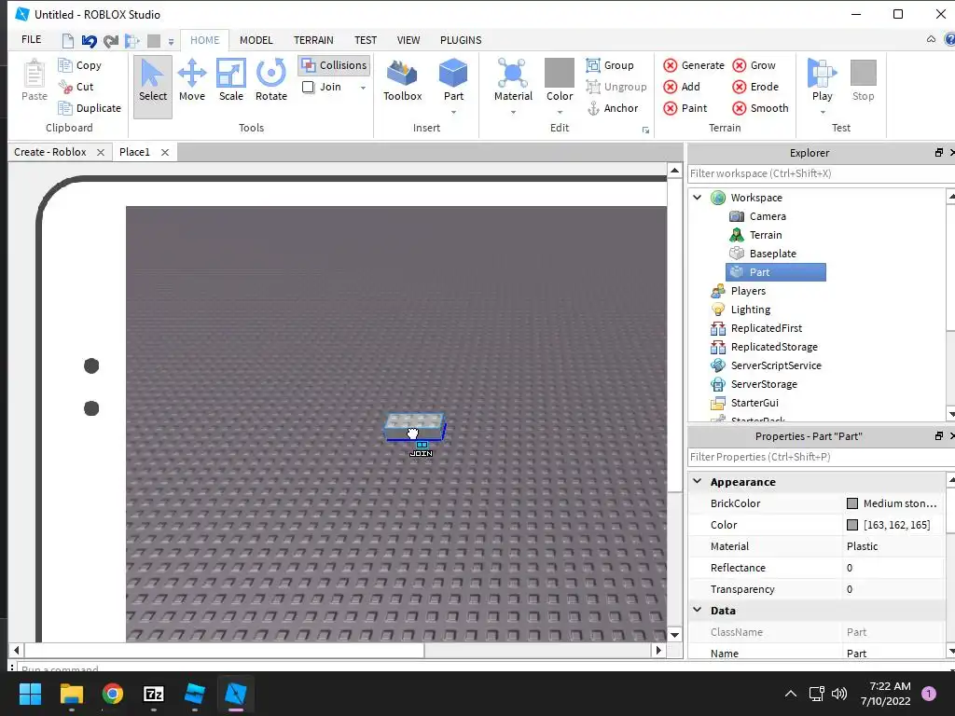Enable the Join checkbox
This screenshot has height=716, width=955.
click(x=308, y=87)
